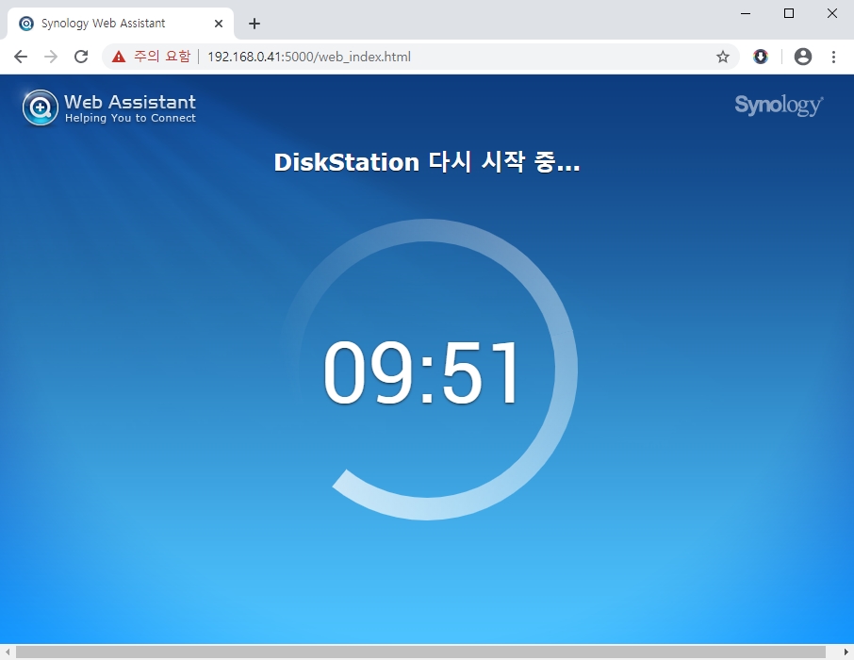This screenshot has width=854, height=660.
Task: Click the horizontal scrollbar thumb
Action: coord(420,652)
